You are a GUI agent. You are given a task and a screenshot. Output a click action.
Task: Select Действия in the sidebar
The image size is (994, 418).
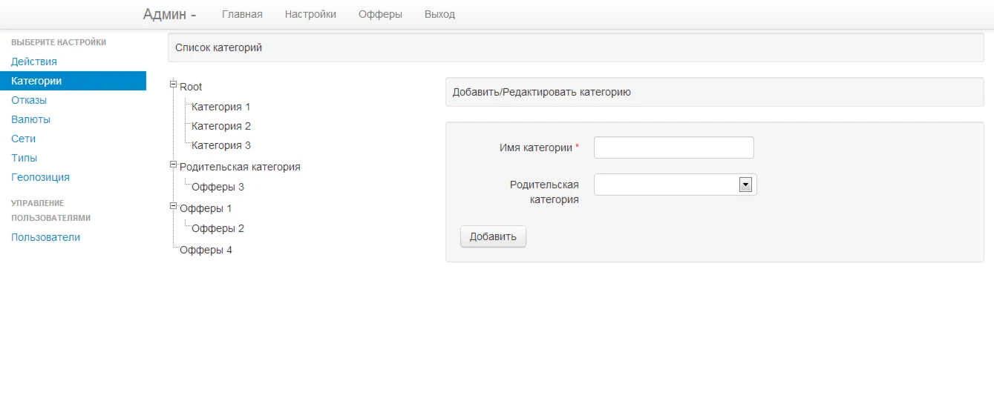34,62
